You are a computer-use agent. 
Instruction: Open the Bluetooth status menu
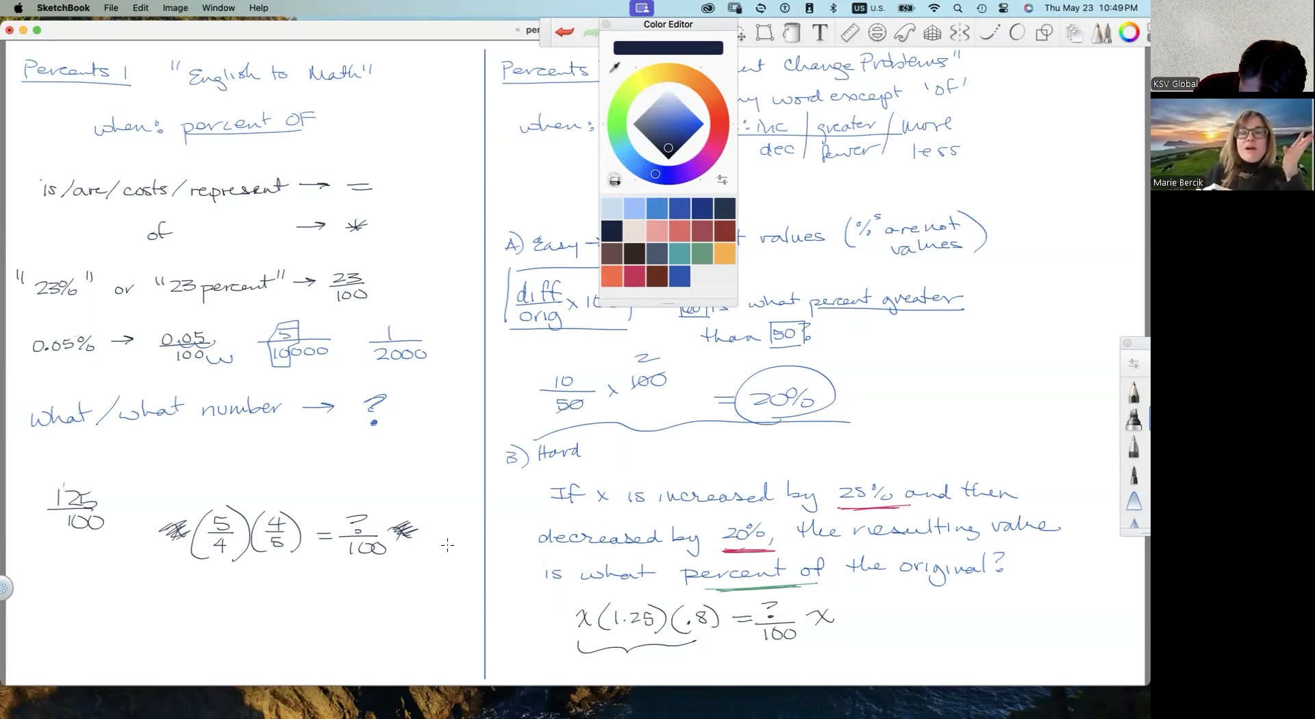(x=834, y=8)
